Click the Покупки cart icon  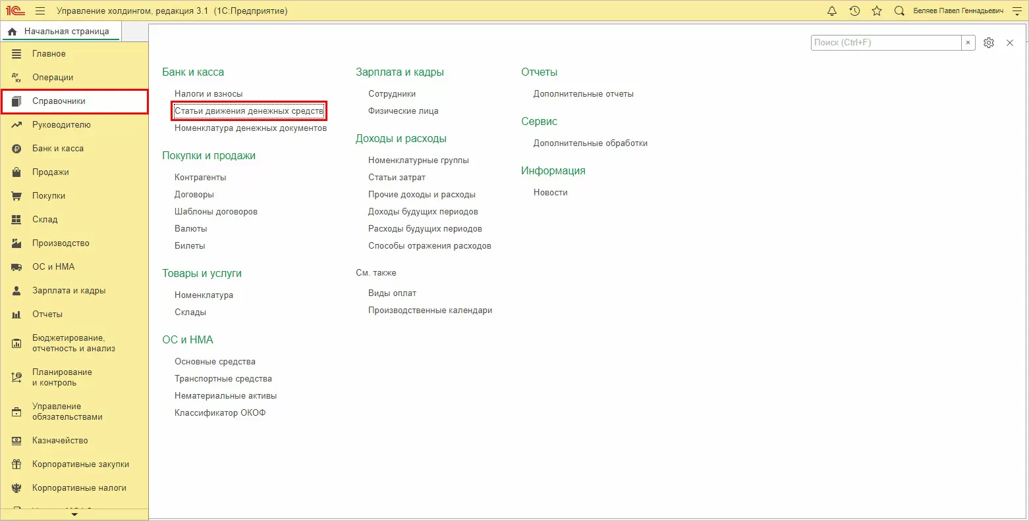point(17,196)
